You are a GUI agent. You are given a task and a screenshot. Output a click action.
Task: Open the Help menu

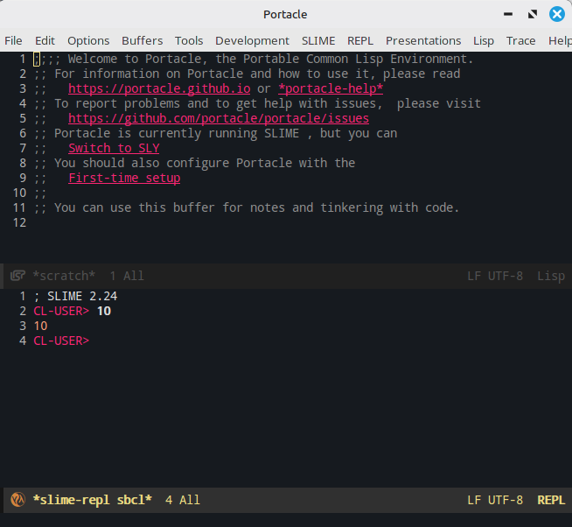click(560, 40)
